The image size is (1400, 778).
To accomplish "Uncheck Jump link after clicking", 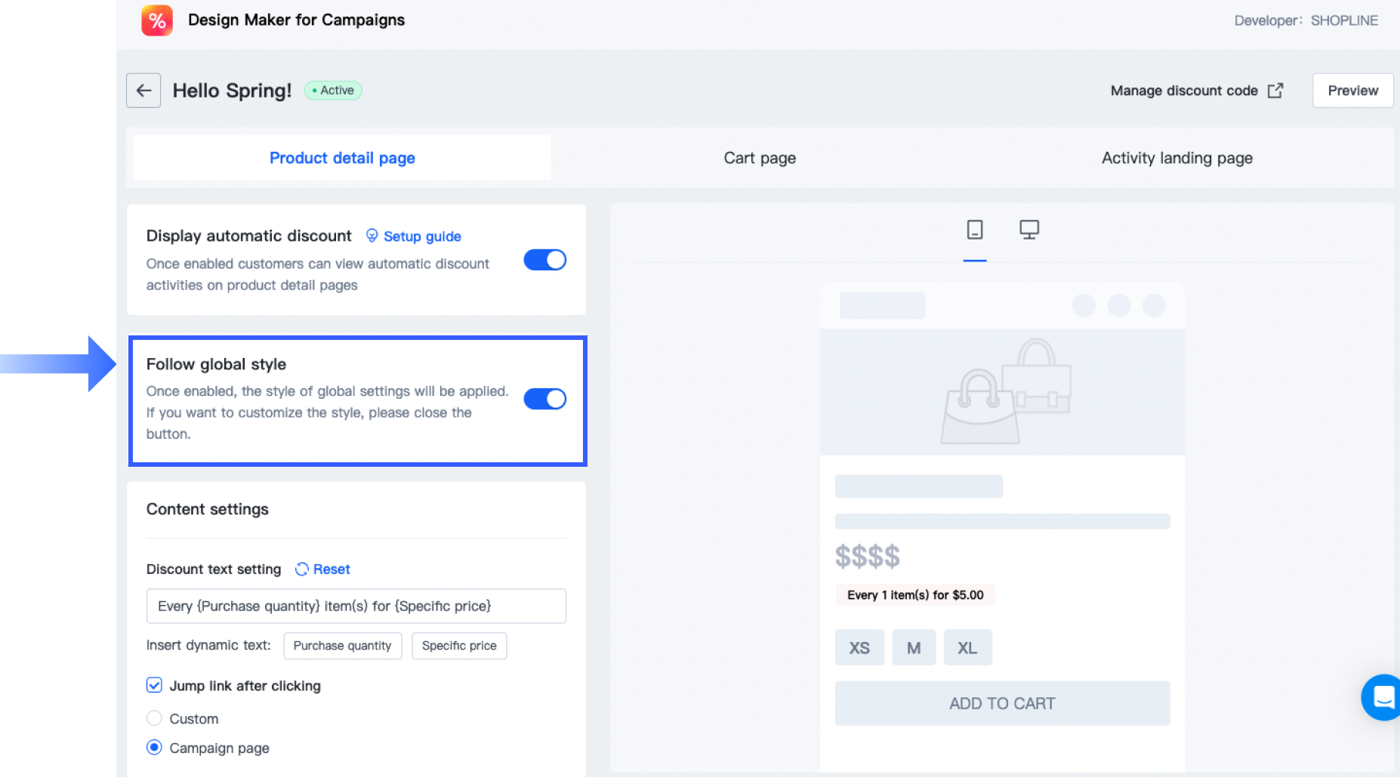I will pos(154,685).
